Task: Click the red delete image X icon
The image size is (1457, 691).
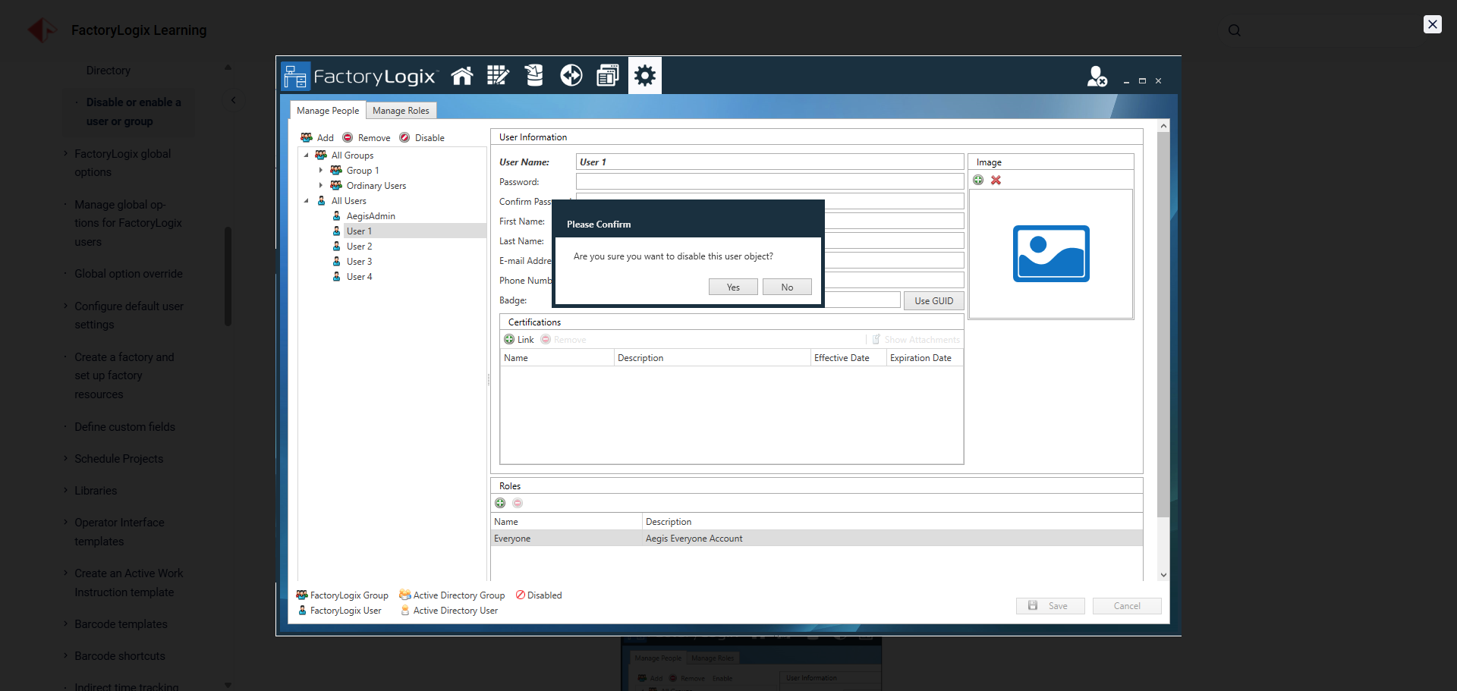Action: tap(996, 181)
